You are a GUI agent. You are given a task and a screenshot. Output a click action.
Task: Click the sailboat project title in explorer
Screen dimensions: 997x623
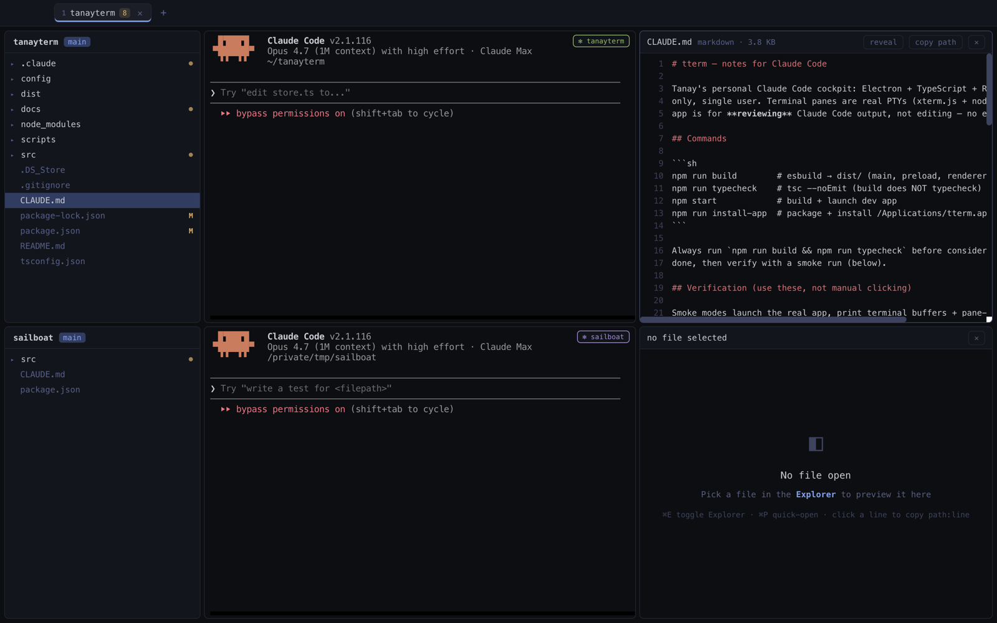tap(33, 338)
